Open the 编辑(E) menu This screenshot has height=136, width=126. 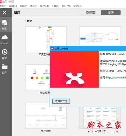(13, 6)
